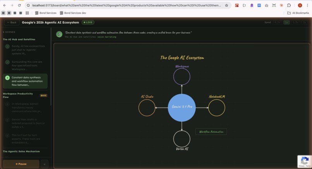Open the Bond Services bookmark

[x=46, y=13]
